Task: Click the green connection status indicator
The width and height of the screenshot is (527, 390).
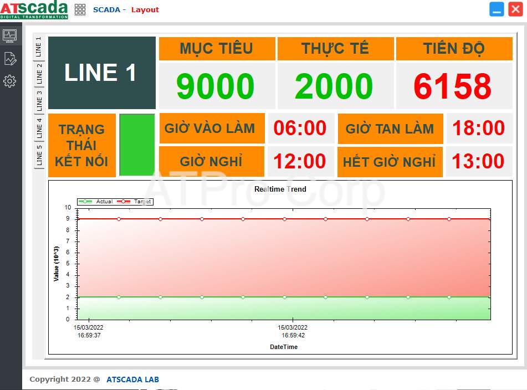Action: pyautogui.click(x=137, y=145)
